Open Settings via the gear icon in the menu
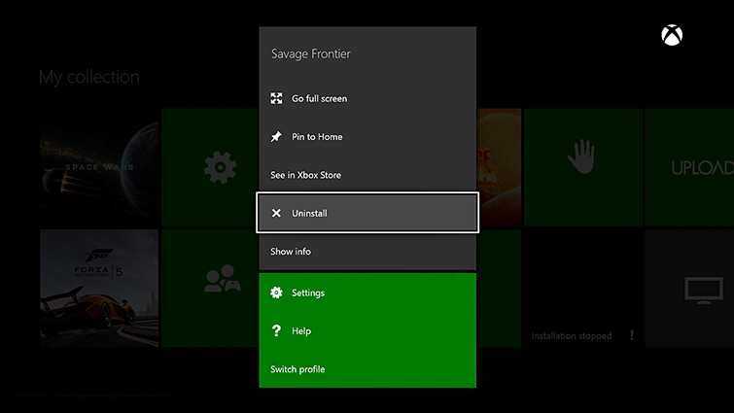 click(x=277, y=293)
